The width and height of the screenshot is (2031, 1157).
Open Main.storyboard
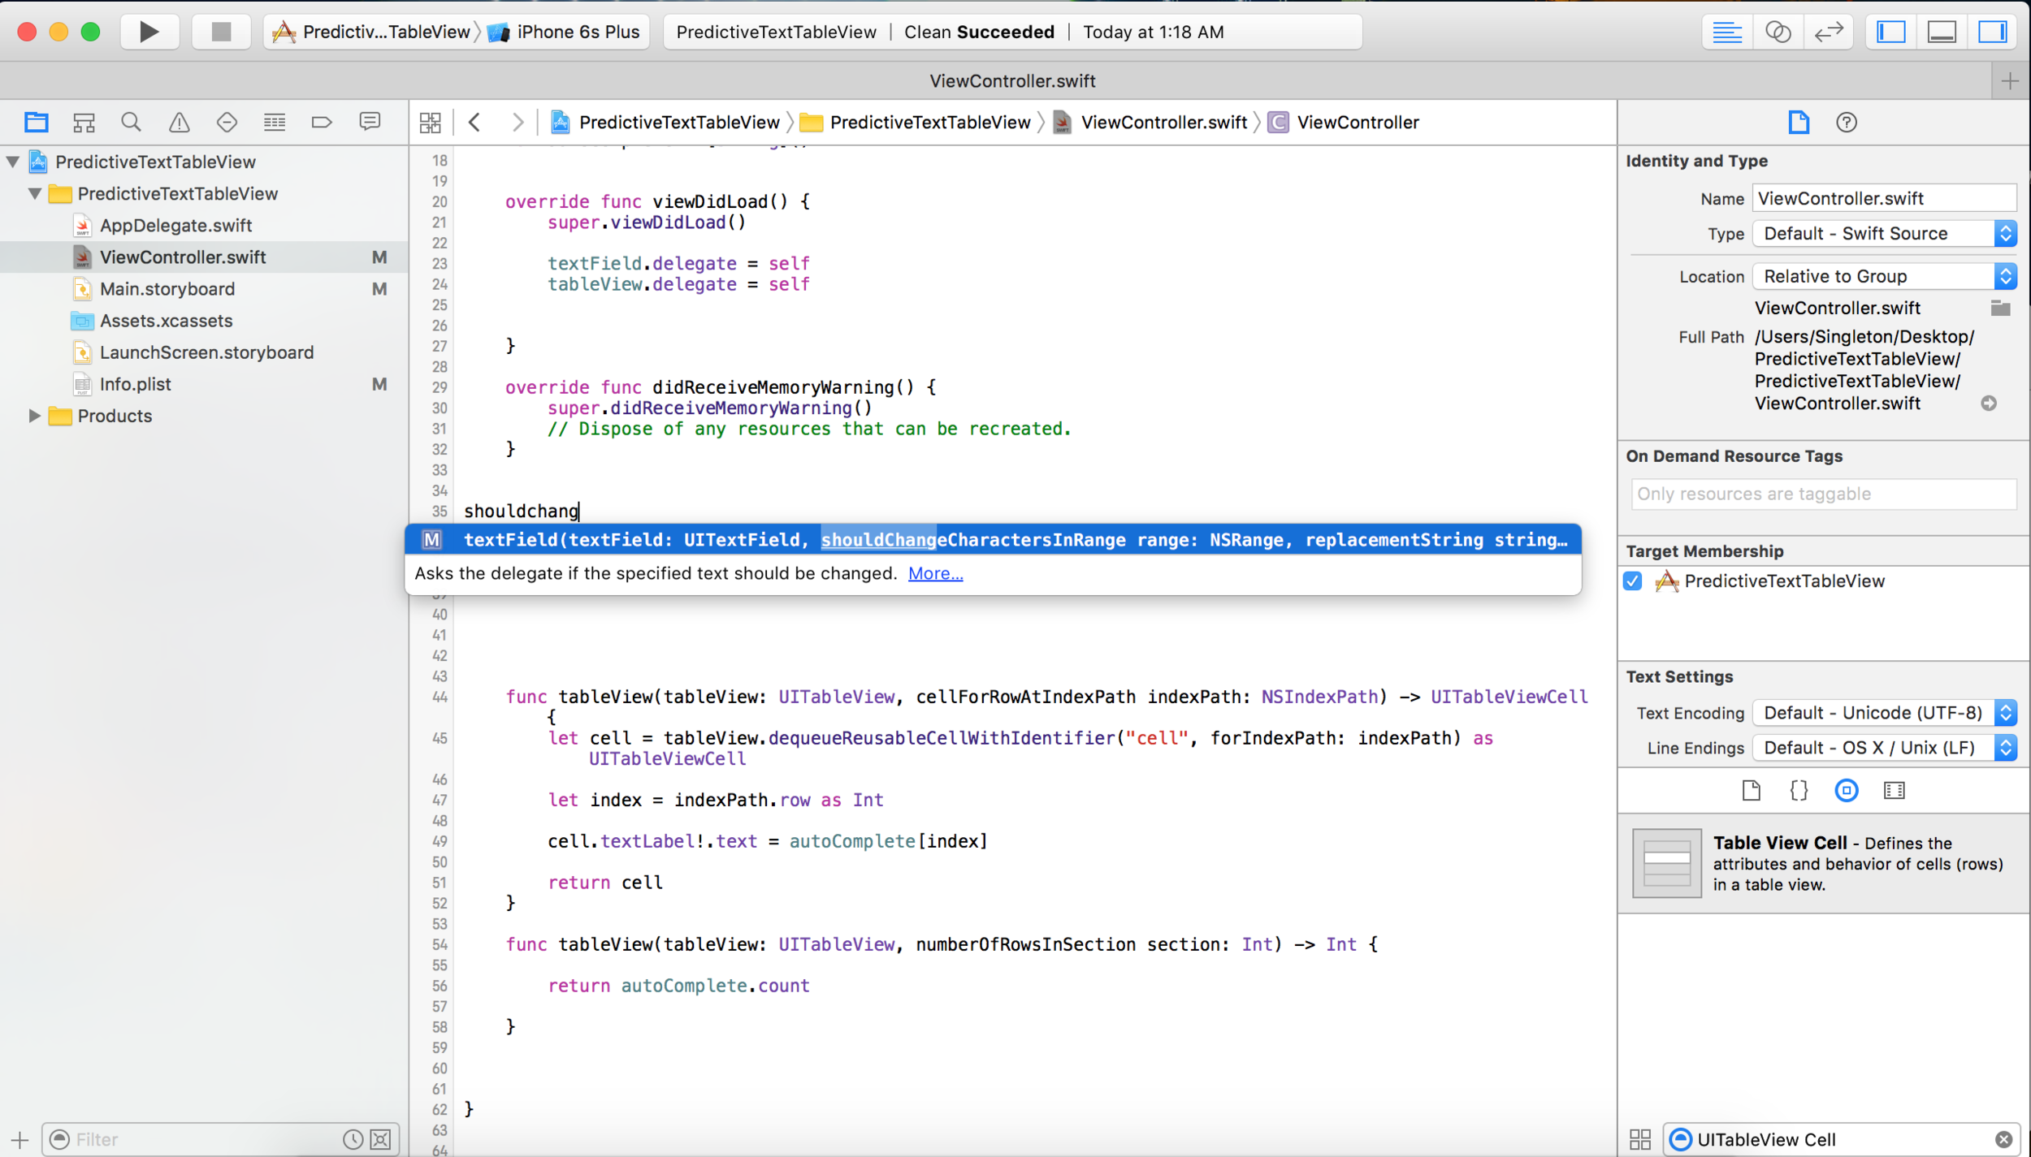(167, 288)
